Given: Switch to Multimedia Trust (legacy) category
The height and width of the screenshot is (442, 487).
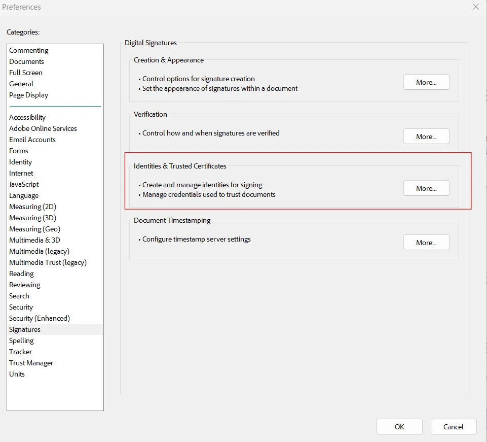Looking at the screenshot, I should (48, 262).
